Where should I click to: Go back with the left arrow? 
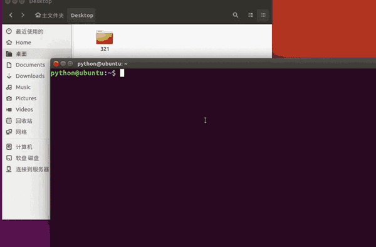tap(11, 15)
